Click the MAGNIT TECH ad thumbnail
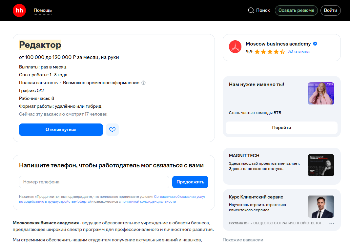 321,165
